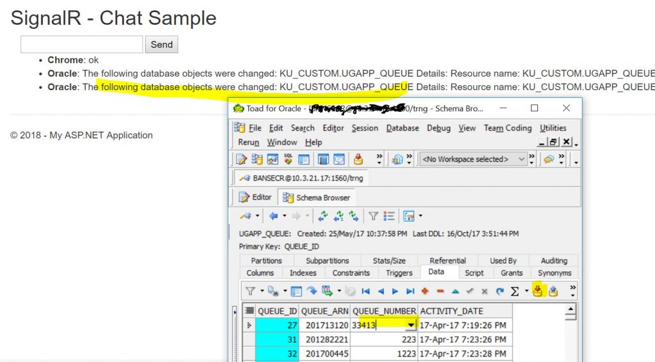
Task: Click the chat bubbles icon in main toolbar
Action: click(x=549, y=159)
